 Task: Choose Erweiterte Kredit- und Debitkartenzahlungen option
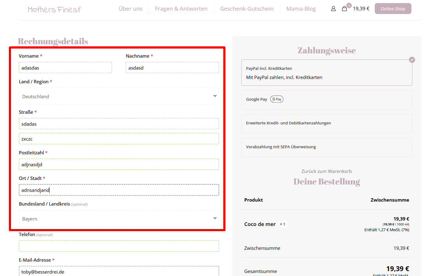pyautogui.click(x=326, y=123)
